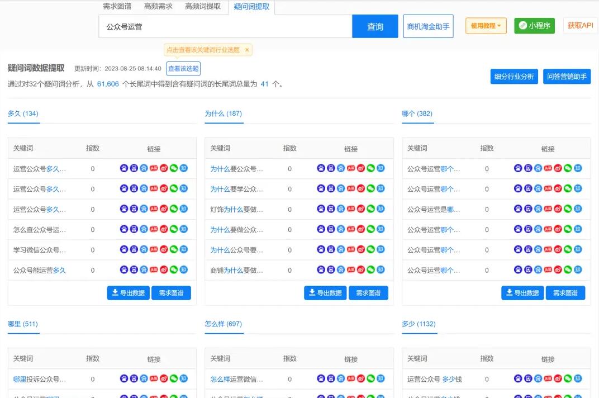Export data for the 多久 table

[x=129, y=293]
